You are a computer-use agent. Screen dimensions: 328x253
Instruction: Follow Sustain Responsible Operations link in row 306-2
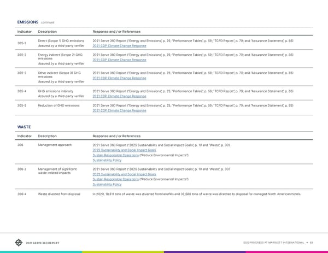tap(115, 179)
